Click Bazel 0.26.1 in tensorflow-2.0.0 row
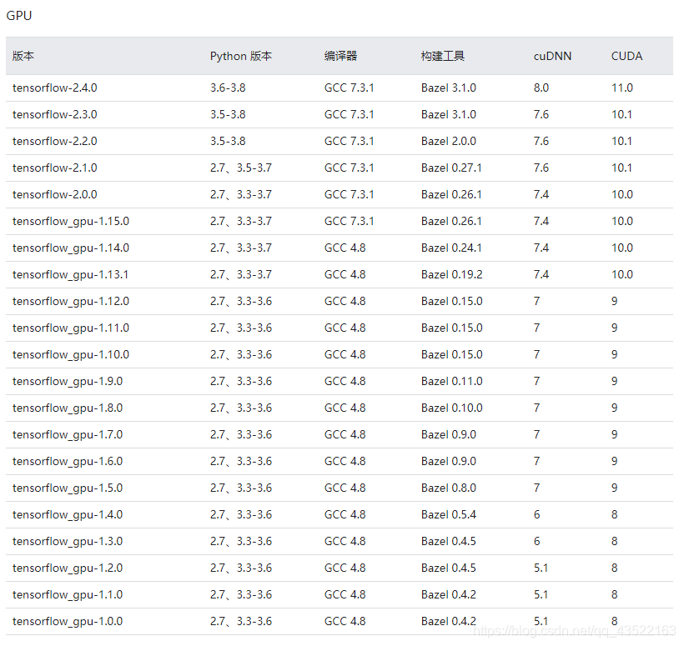Viewport: 684px width, 646px height. (451, 194)
